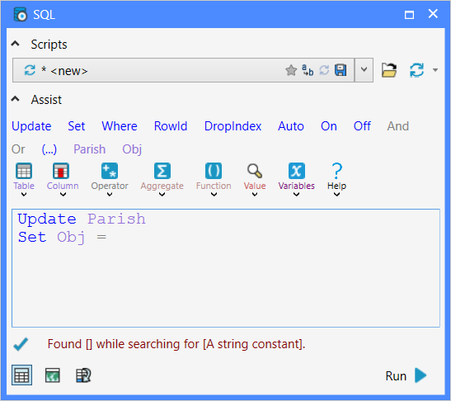Select the Function parentheses icon
Screen dimensions: 451x401
pos(214,171)
